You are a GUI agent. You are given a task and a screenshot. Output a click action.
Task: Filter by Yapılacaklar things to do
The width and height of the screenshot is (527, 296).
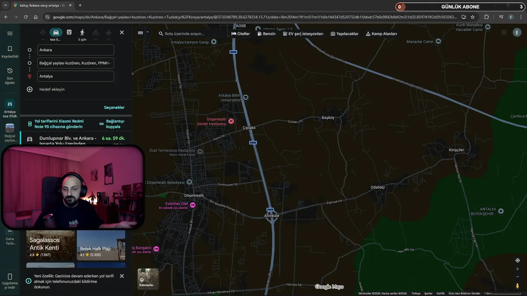pyautogui.click(x=345, y=34)
